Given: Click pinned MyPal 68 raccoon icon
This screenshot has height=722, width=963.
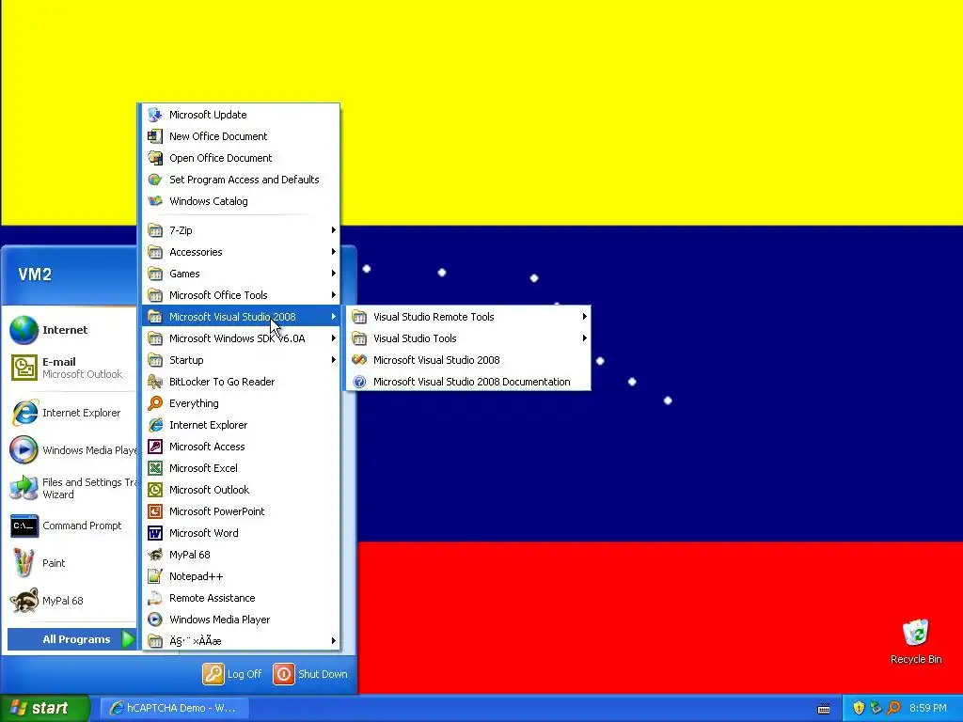Looking at the screenshot, I should tap(24, 601).
